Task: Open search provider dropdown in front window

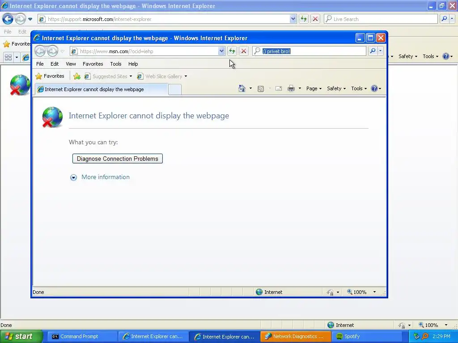Action: click(380, 51)
